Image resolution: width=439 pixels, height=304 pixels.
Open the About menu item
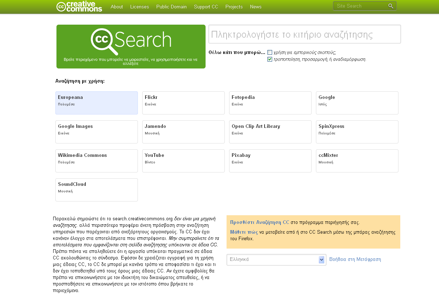(117, 7)
